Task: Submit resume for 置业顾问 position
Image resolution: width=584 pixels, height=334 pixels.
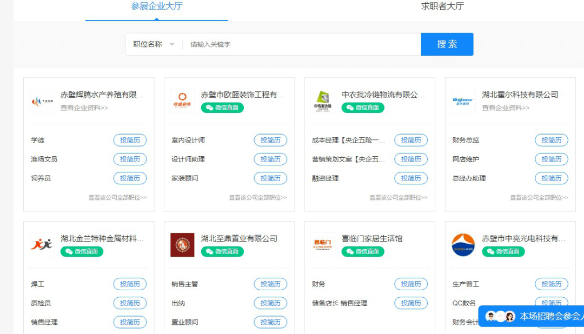Action: click(x=270, y=322)
